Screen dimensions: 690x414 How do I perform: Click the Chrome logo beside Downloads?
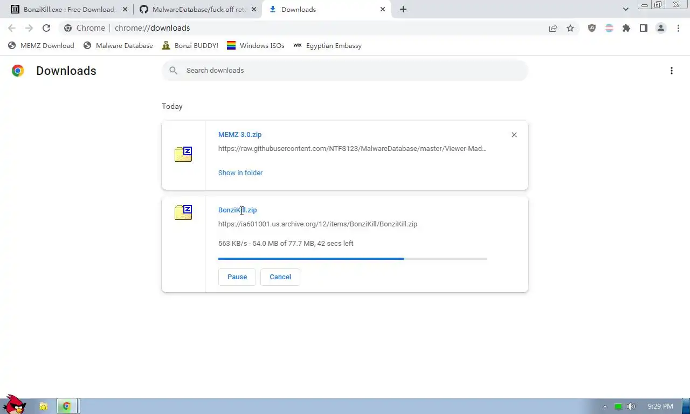[x=18, y=71]
